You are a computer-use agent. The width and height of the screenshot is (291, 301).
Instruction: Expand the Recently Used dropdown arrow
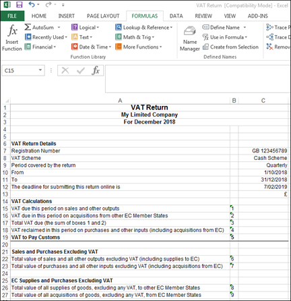(66, 37)
